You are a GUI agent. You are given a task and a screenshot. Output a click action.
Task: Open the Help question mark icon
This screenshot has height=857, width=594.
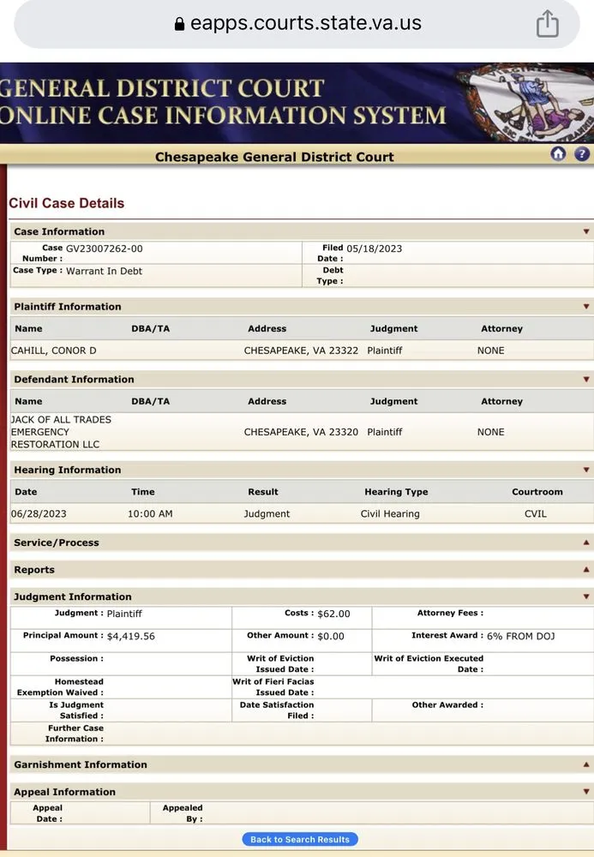pos(582,154)
